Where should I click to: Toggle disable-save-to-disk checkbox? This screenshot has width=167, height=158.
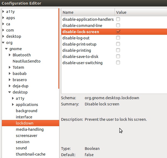(x=118, y=56)
